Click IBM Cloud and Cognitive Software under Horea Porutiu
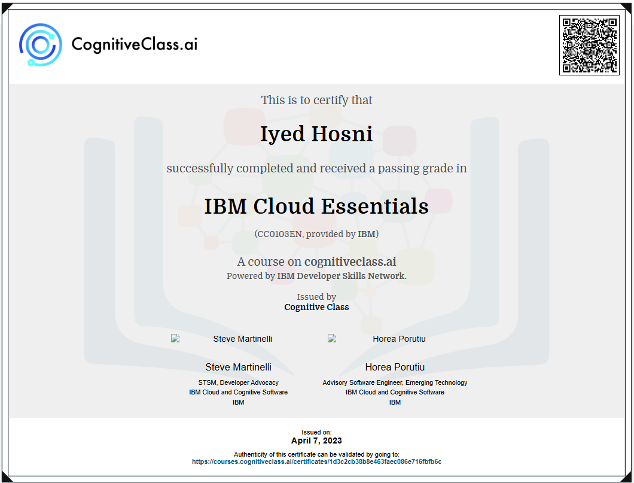The image size is (634, 483). [395, 393]
